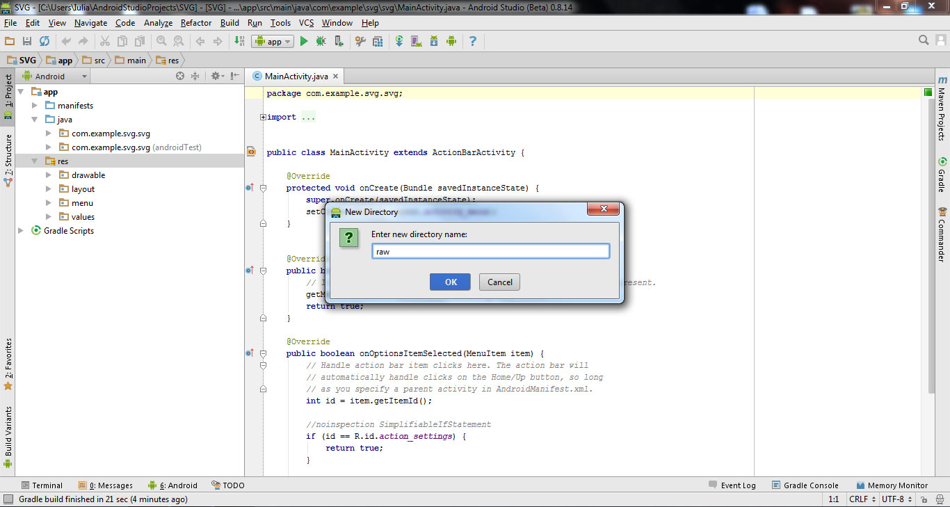Click the Undo arrow icon

click(66, 42)
